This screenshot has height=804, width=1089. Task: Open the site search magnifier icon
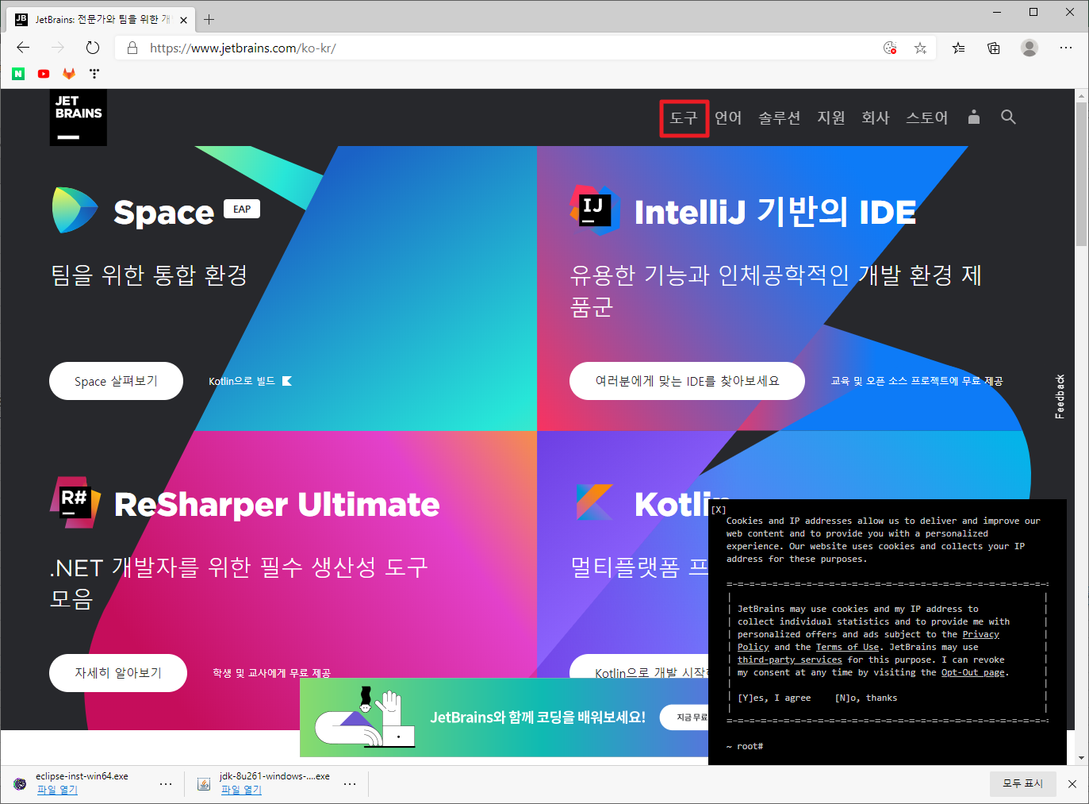(1008, 117)
